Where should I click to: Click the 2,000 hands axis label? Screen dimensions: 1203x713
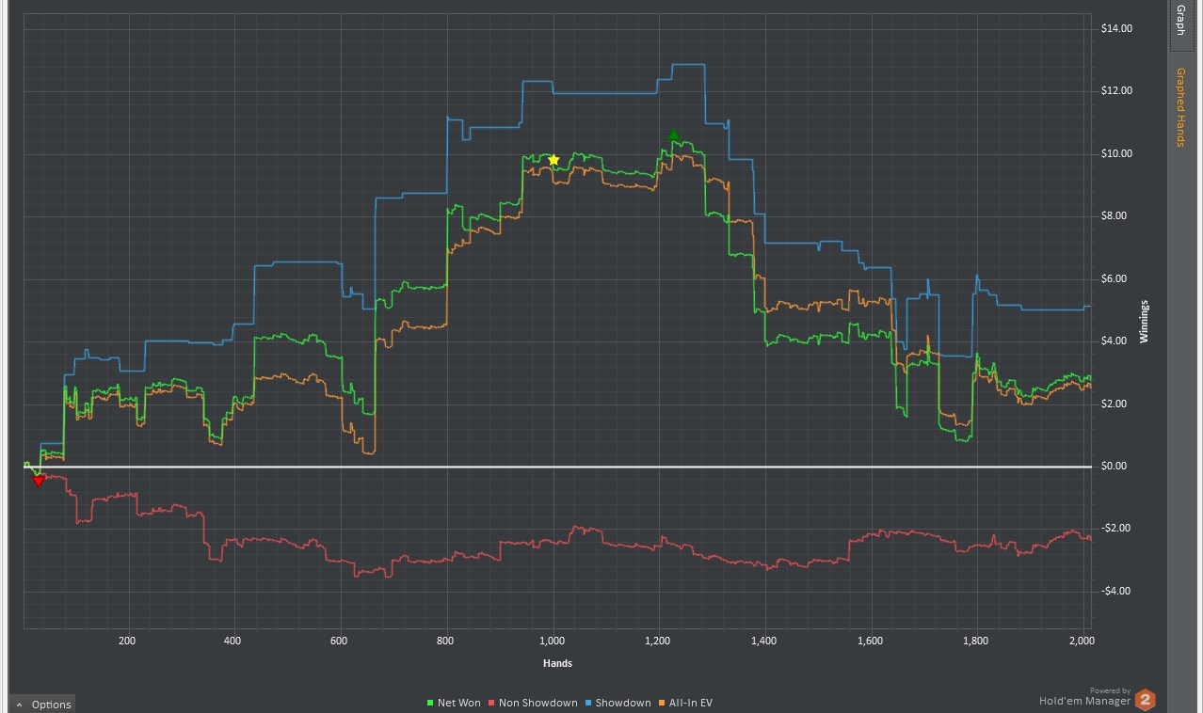click(x=1083, y=641)
